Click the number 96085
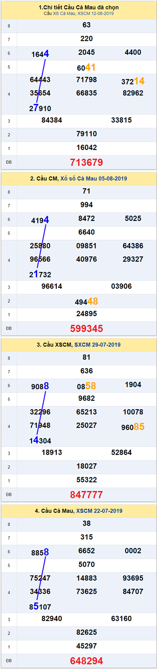The height and width of the screenshot is (669, 157). [133, 427]
